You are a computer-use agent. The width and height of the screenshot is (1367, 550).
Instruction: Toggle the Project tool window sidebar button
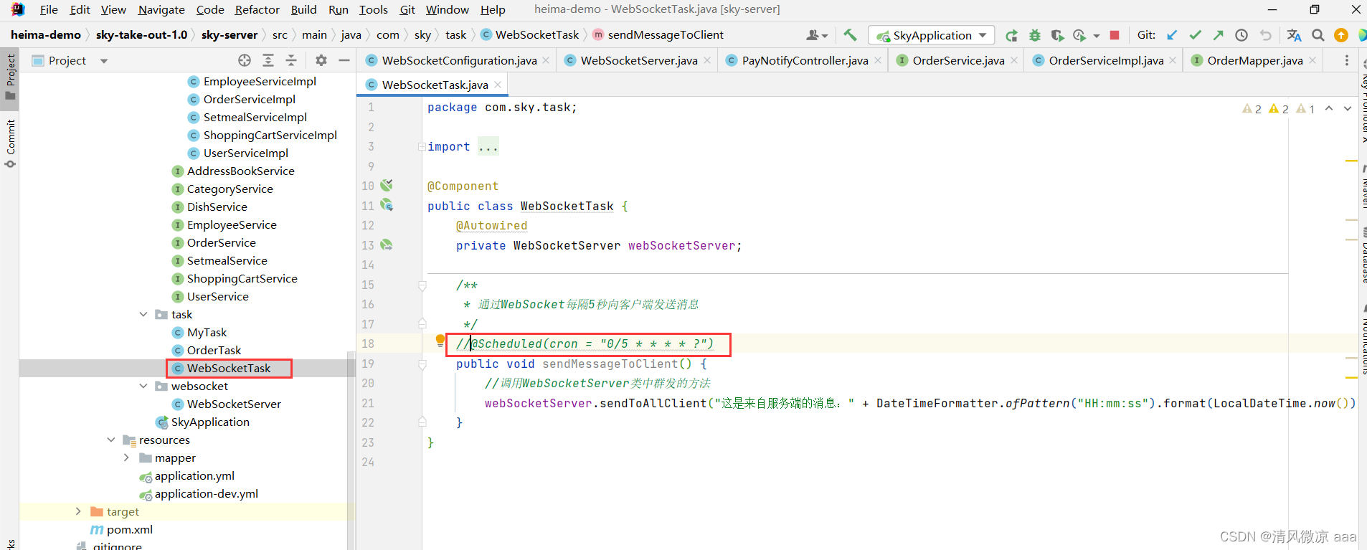click(10, 77)
